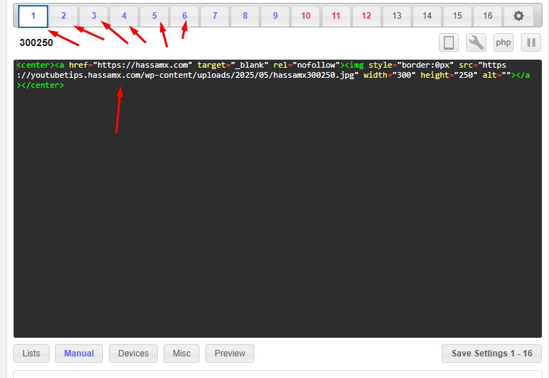Toggle the Manual insertion button

click(79, 354)
